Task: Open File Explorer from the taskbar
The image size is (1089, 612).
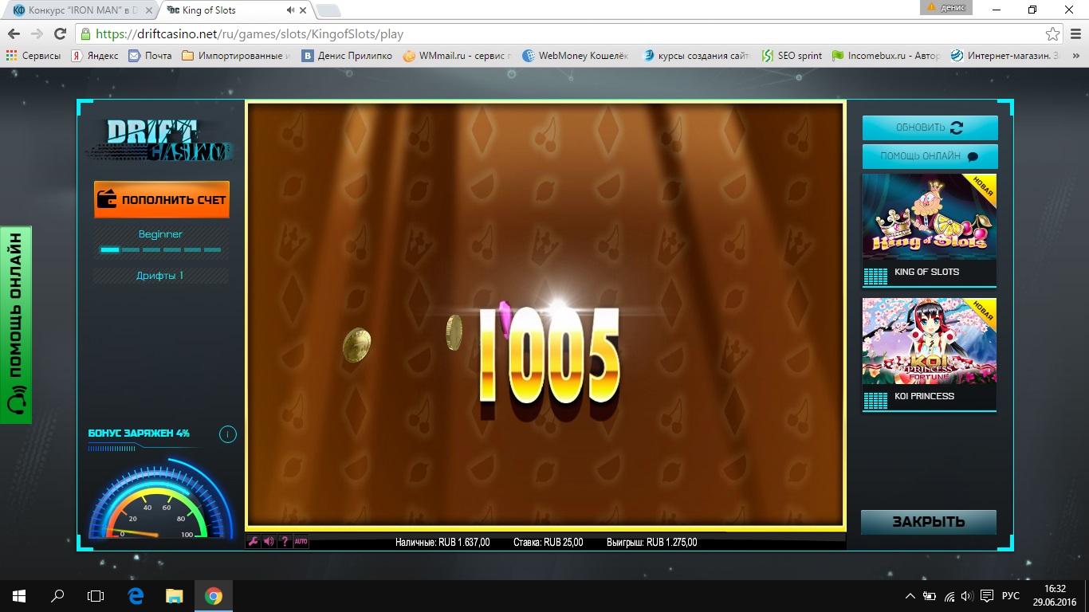Action: point(174,595)
